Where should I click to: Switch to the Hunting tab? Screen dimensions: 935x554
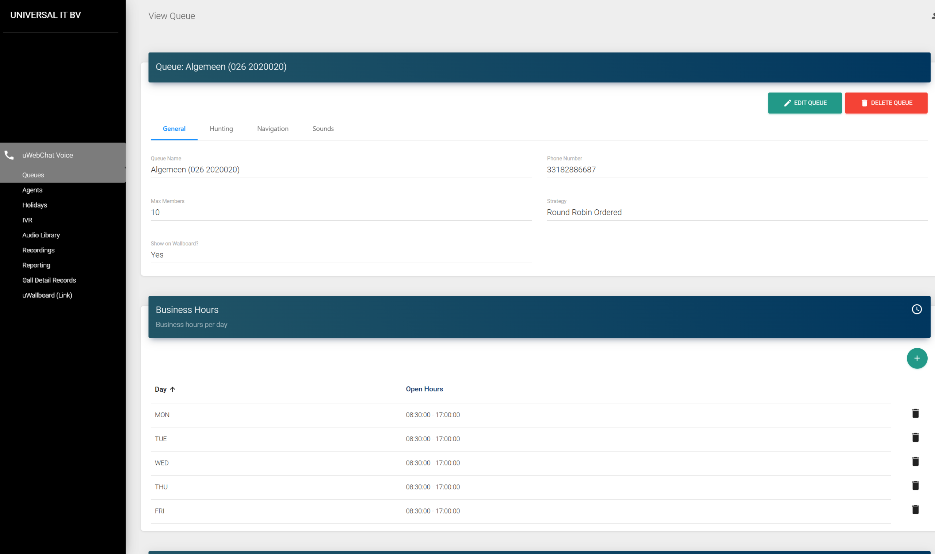[221, 129]
